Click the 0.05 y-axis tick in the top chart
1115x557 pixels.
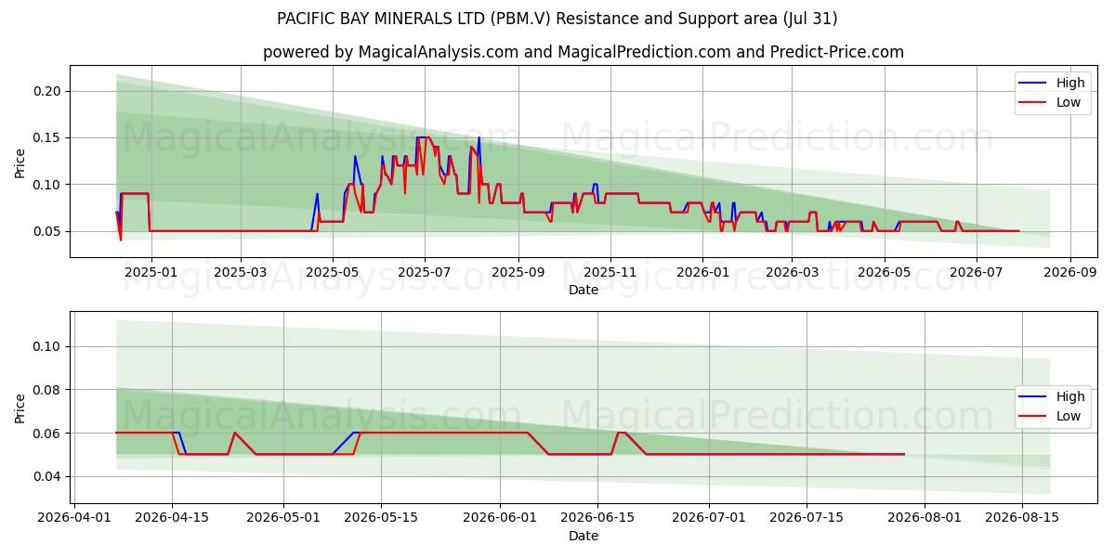tap(48, 231)
